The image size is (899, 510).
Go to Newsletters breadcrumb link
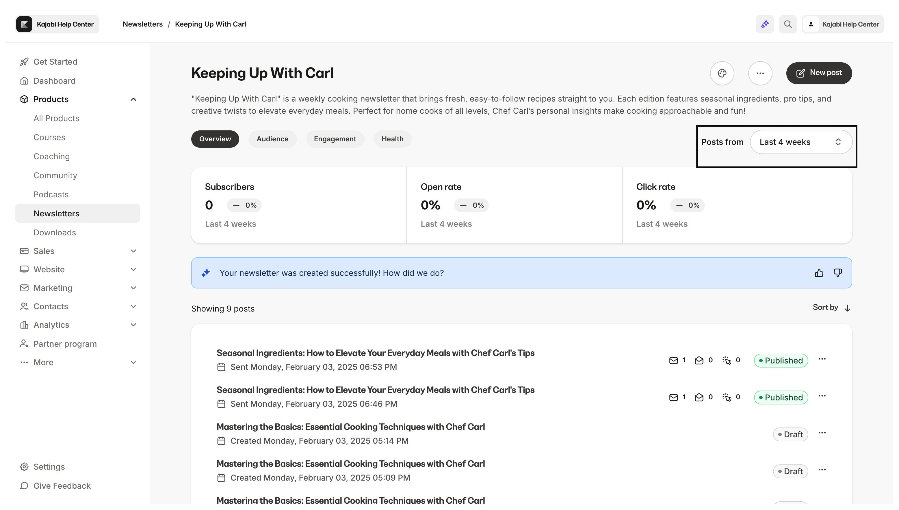pyautogui.click(x=142, y=24)
